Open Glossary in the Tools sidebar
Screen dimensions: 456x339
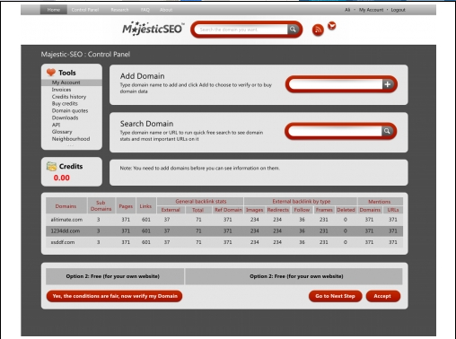[x=62, y=132]
